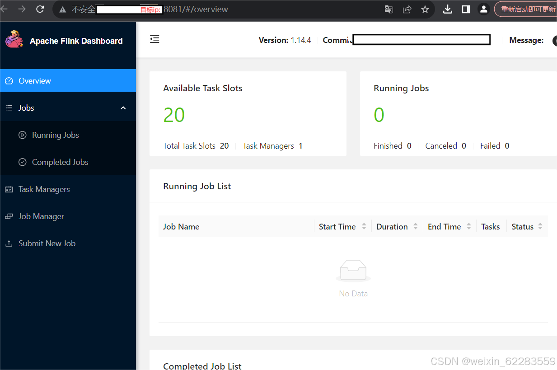Image resolution: width=557 pixels, height=370 pixels.
Task: Go to Running Jobs page
Action: (68, 135)
